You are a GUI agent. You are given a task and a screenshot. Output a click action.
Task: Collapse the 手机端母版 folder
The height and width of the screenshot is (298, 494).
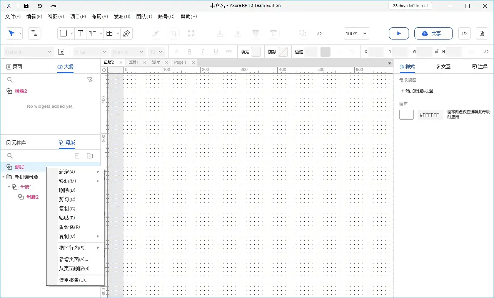click(x=3, y=177)
